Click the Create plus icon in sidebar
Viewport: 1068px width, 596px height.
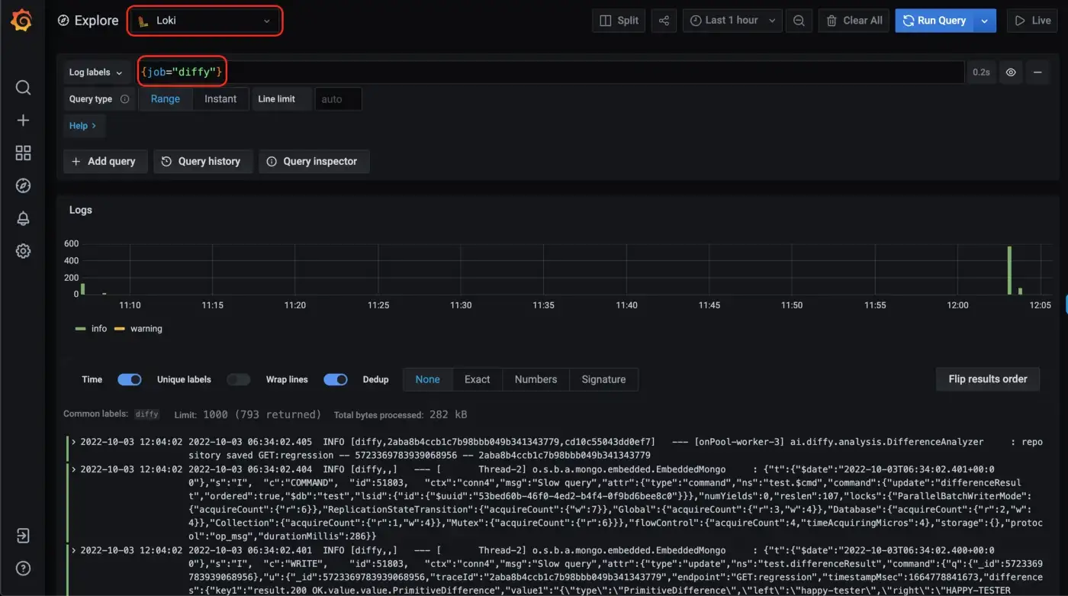[23, 121]
